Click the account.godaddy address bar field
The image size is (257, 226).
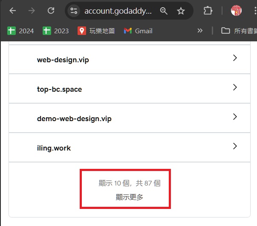click(x=117, y=11)
